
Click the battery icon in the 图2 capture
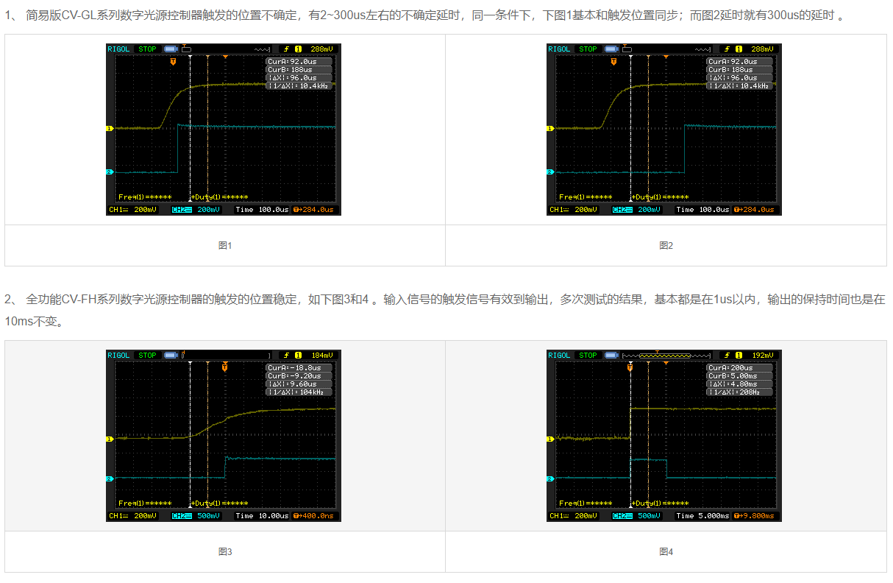pos(627,49)
